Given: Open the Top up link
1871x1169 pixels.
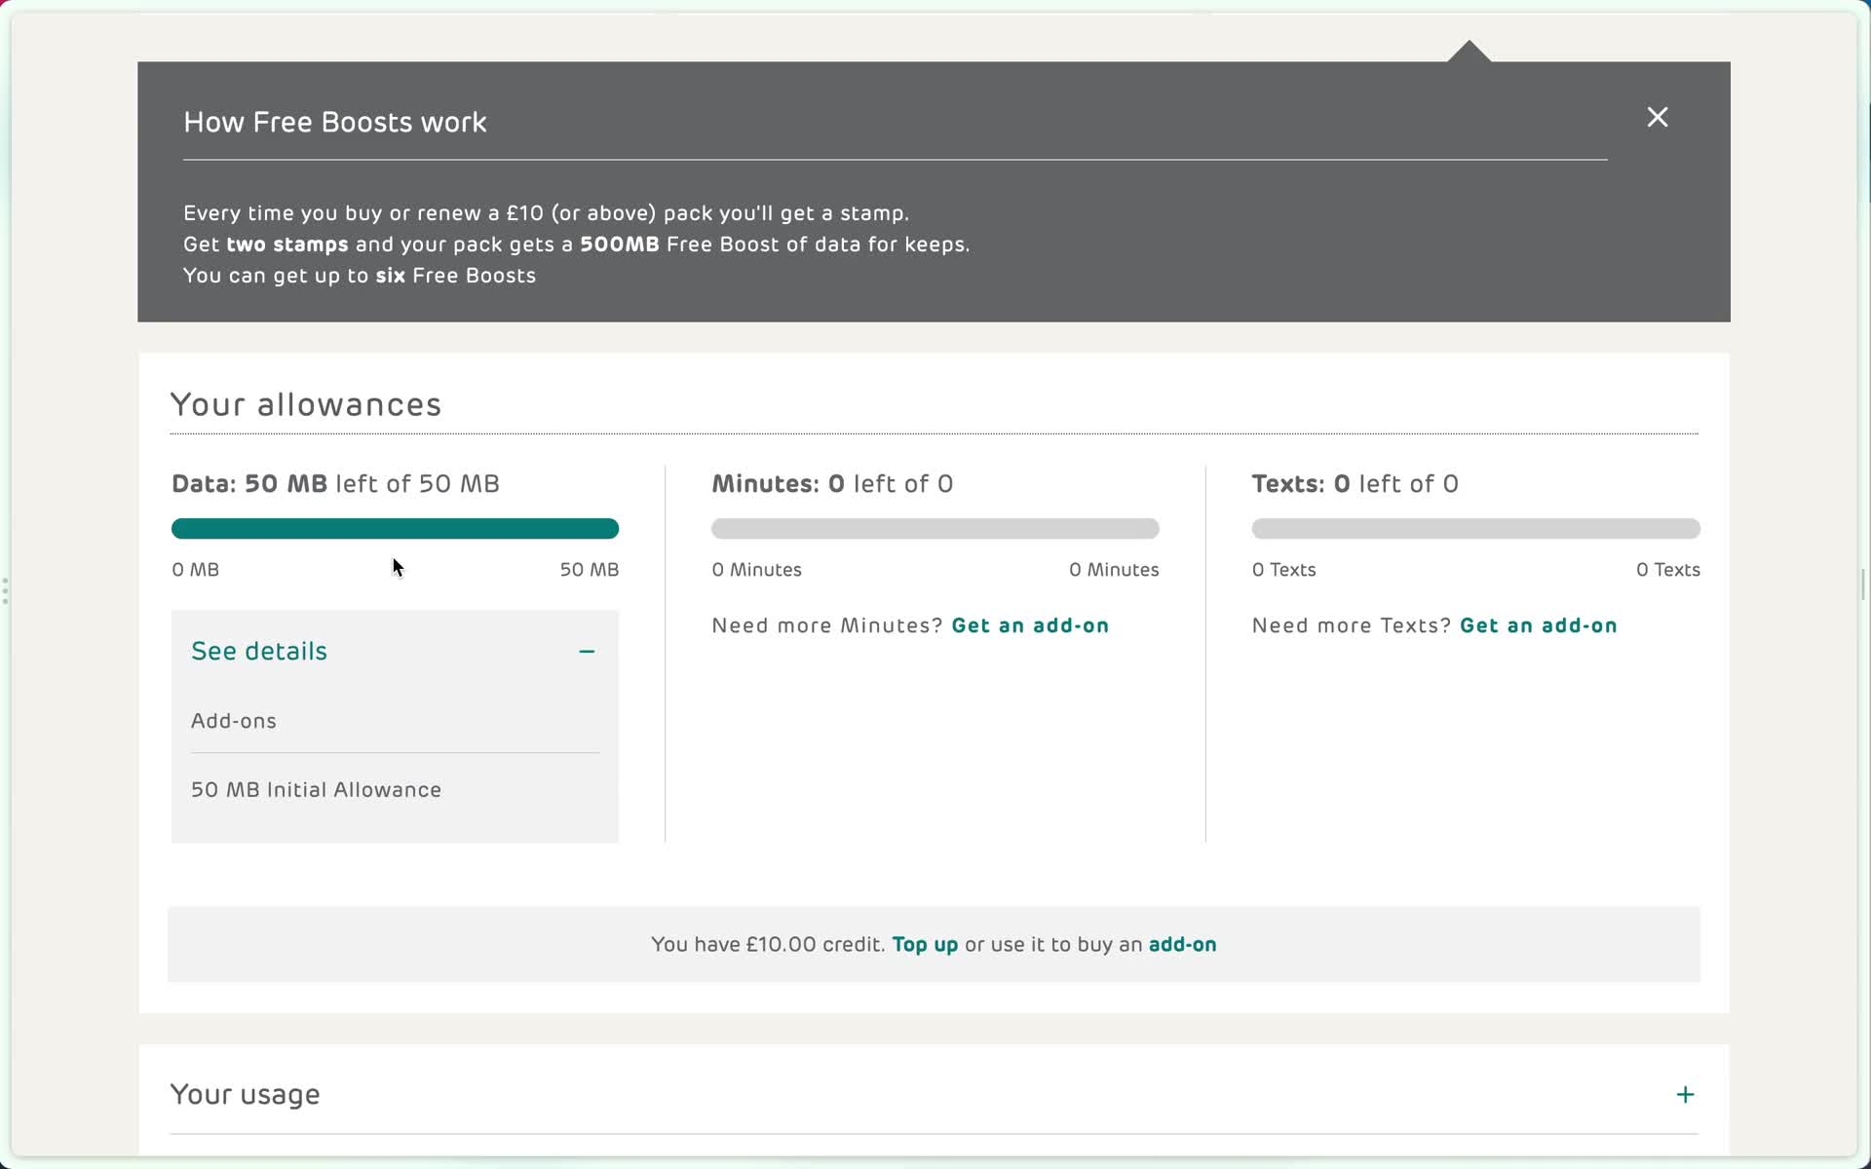Looking at the screenshot, I should point(925,945).
